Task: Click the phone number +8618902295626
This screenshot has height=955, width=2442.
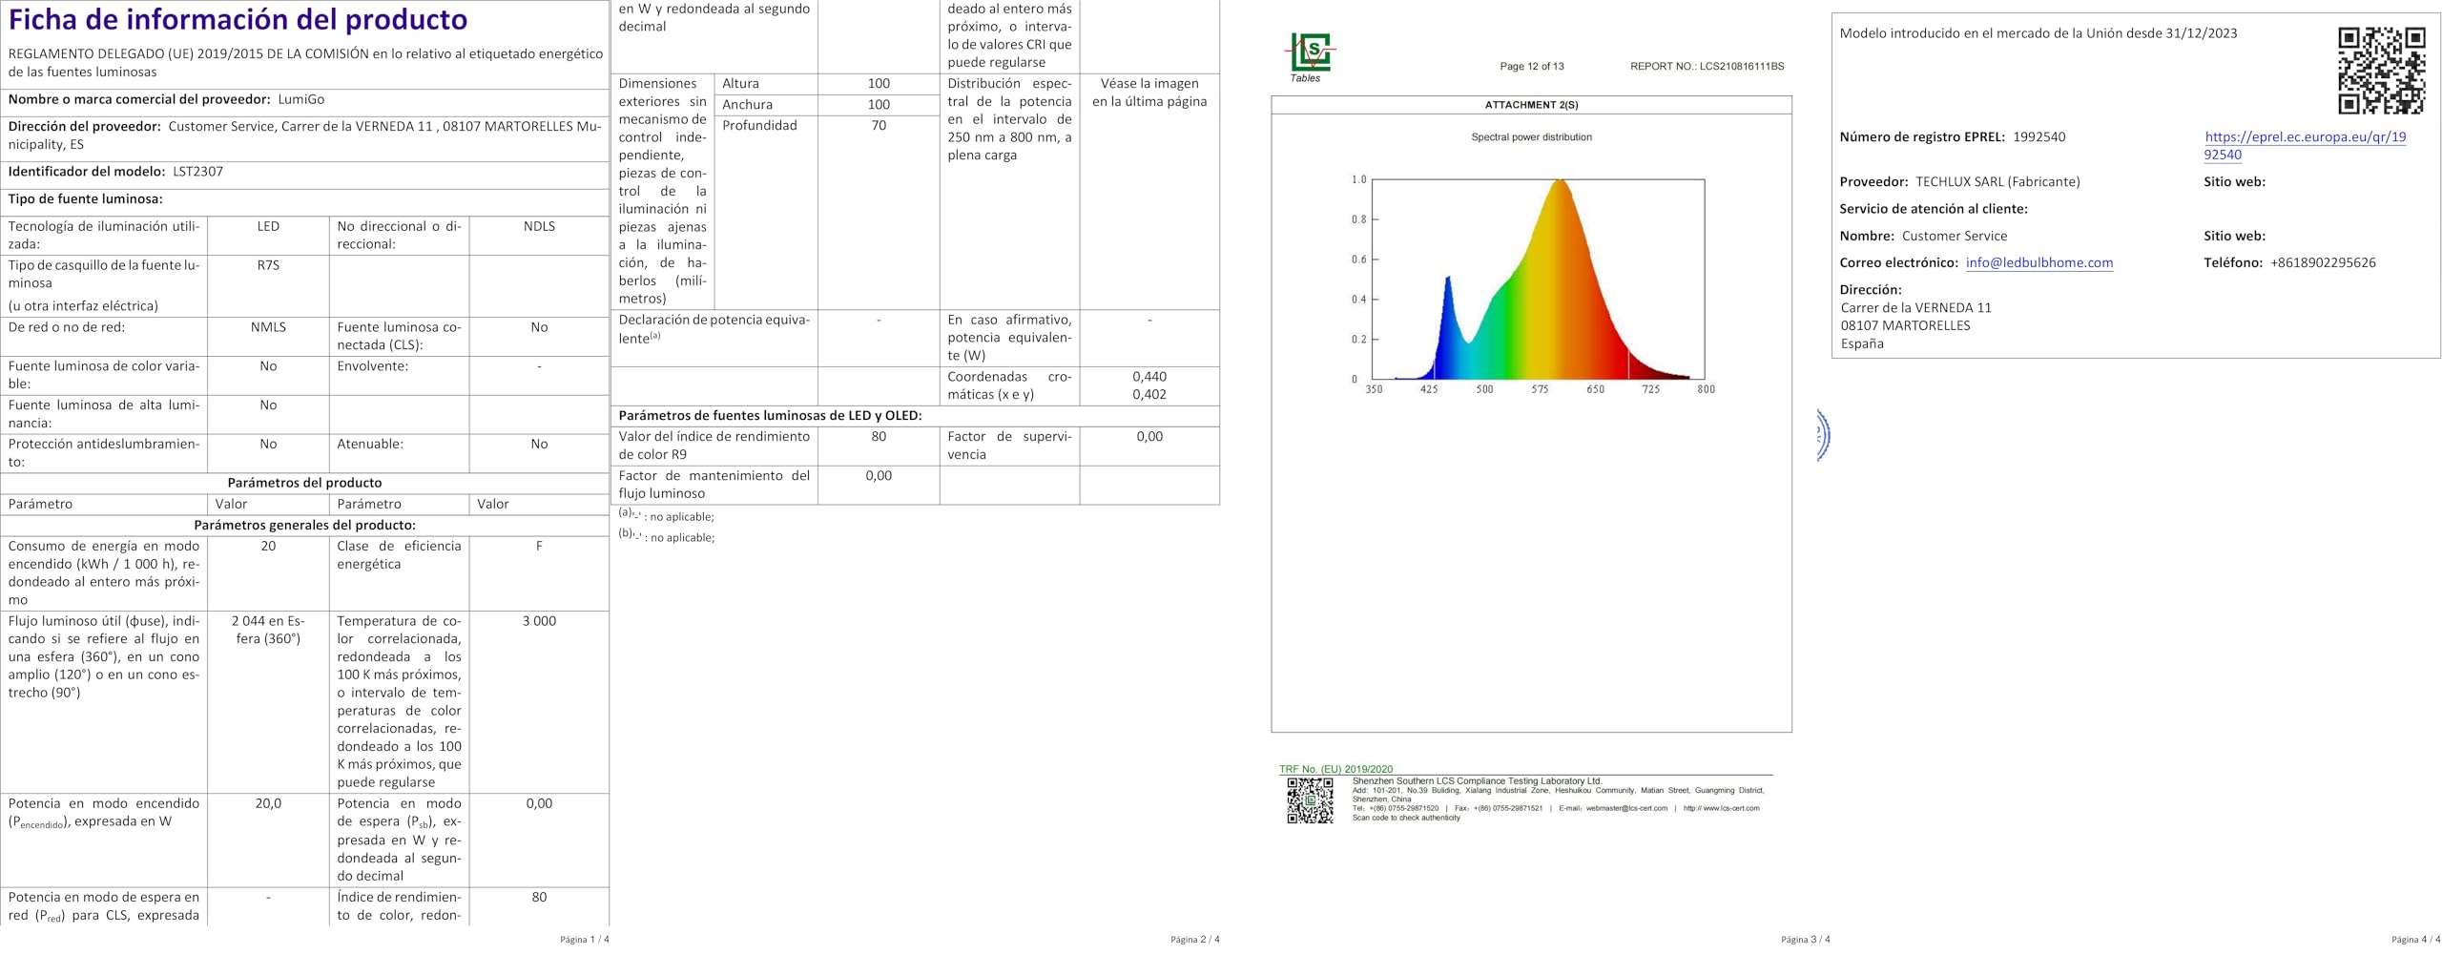Action: tap(2323, 262)
